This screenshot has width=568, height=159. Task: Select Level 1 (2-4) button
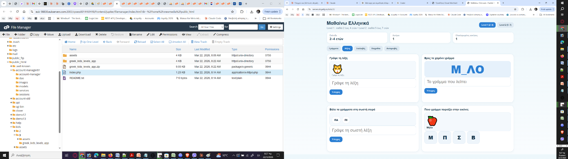(x=487, y=25)
